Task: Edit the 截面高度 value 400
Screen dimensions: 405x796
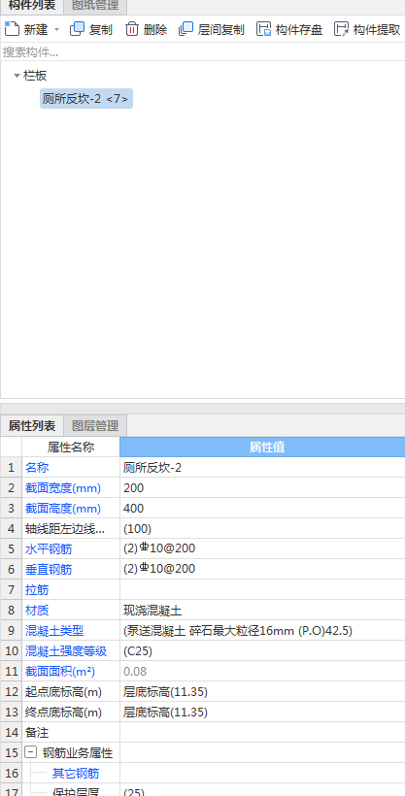Action: pyautogui.click(x=263, y=508)
